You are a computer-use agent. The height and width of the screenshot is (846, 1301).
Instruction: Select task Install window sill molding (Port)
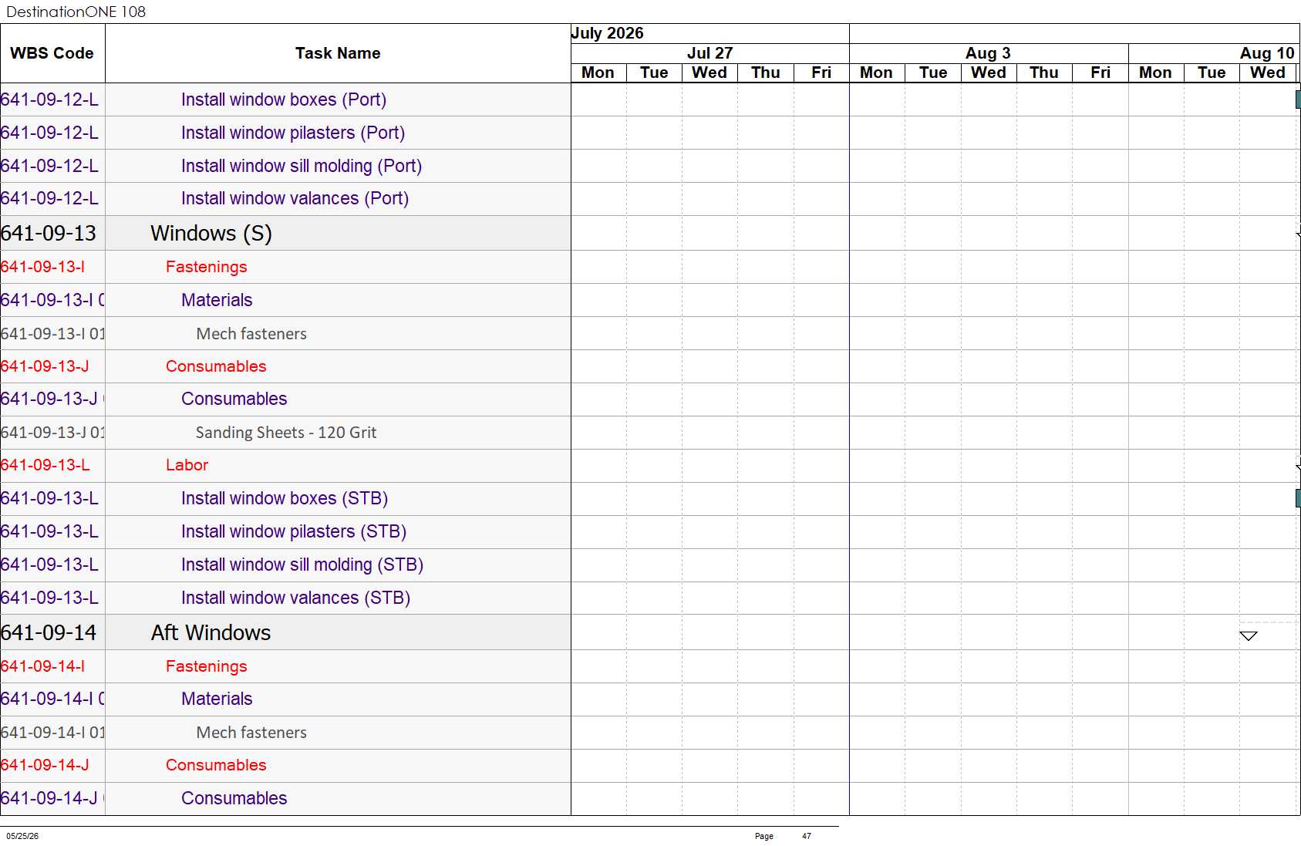coord(302,166)
